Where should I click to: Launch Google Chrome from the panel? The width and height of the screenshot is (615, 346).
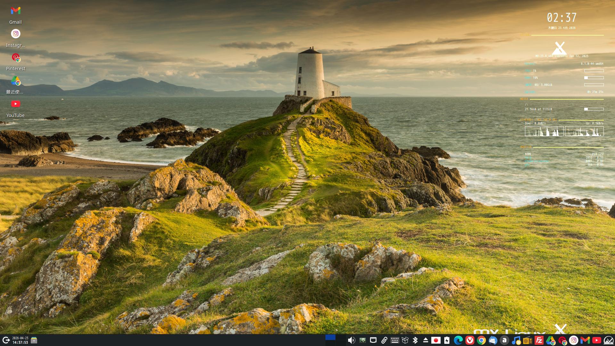click(x=481, y=340)
